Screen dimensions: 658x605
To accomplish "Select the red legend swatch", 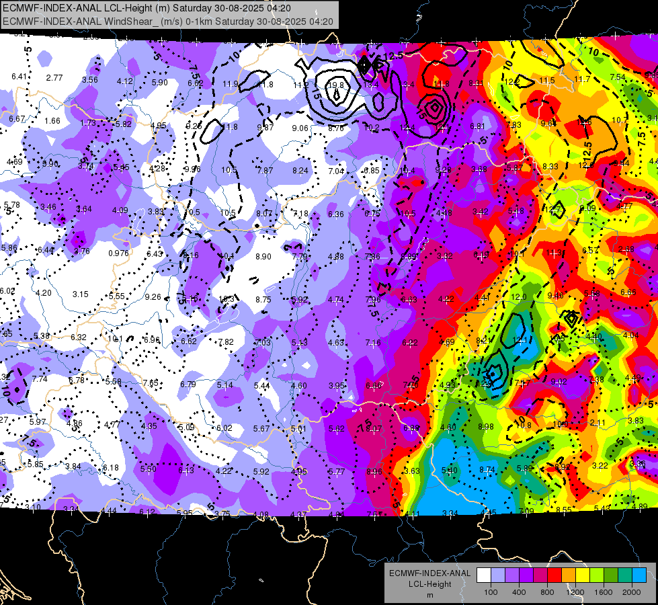I will tap(554, 575).
